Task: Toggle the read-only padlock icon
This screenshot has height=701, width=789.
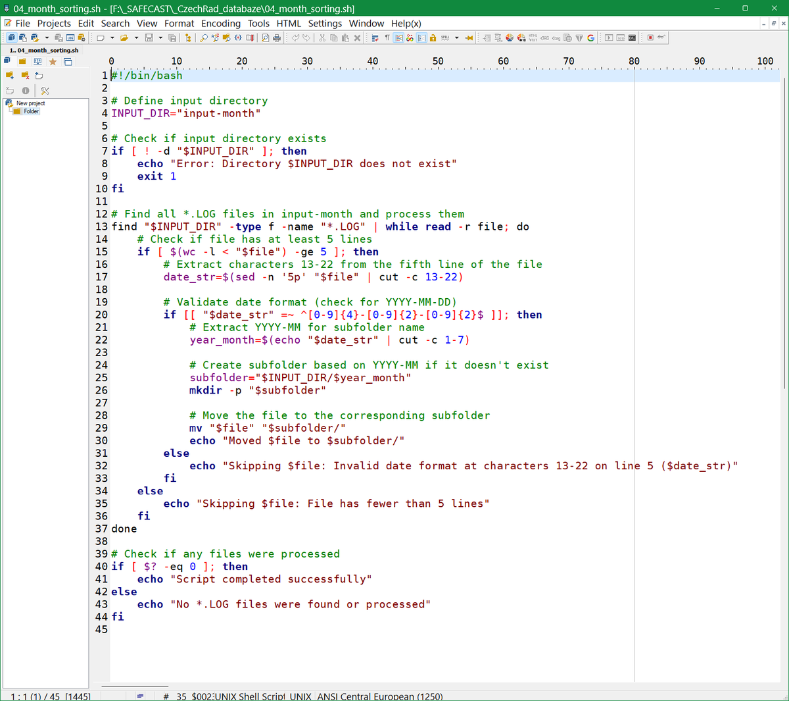Action: 433,38
